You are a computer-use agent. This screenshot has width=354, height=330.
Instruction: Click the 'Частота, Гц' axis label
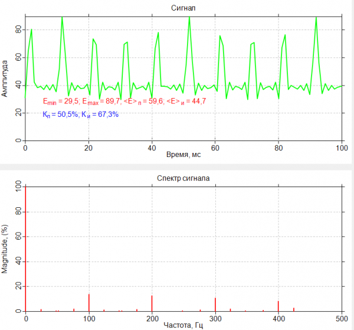click(183, 325)
